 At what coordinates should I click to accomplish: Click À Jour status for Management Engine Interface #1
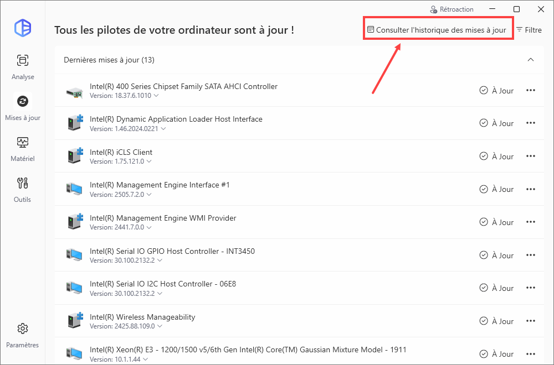click(496, 189)
